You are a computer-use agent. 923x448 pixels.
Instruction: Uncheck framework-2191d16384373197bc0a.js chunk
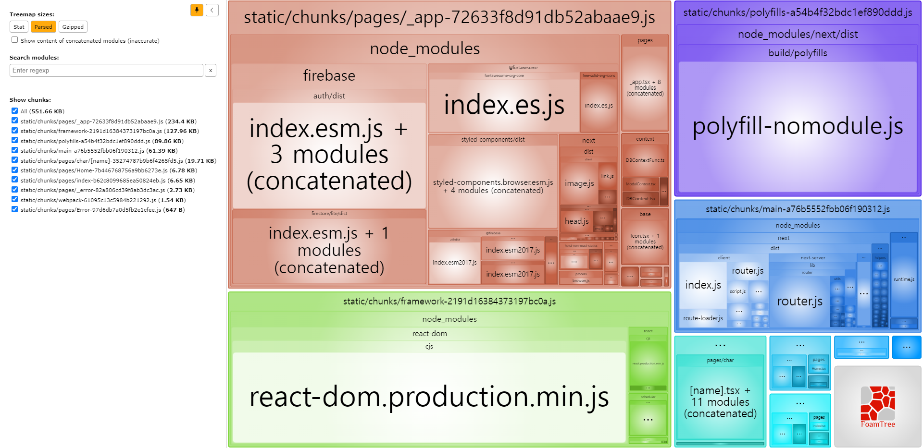point(14,131)
